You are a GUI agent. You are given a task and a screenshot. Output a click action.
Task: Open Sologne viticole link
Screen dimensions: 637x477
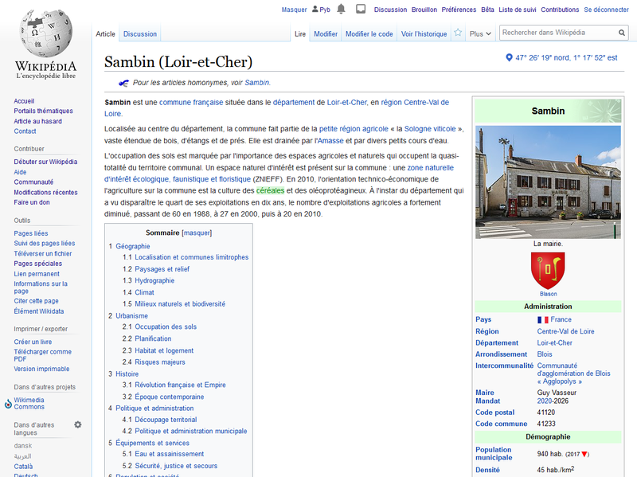430,129
